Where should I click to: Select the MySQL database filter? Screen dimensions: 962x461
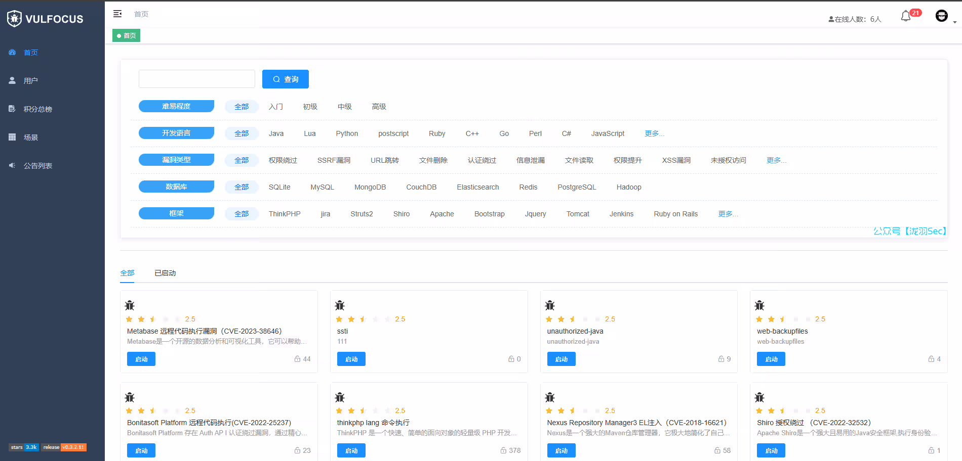[x=322, y=187]
